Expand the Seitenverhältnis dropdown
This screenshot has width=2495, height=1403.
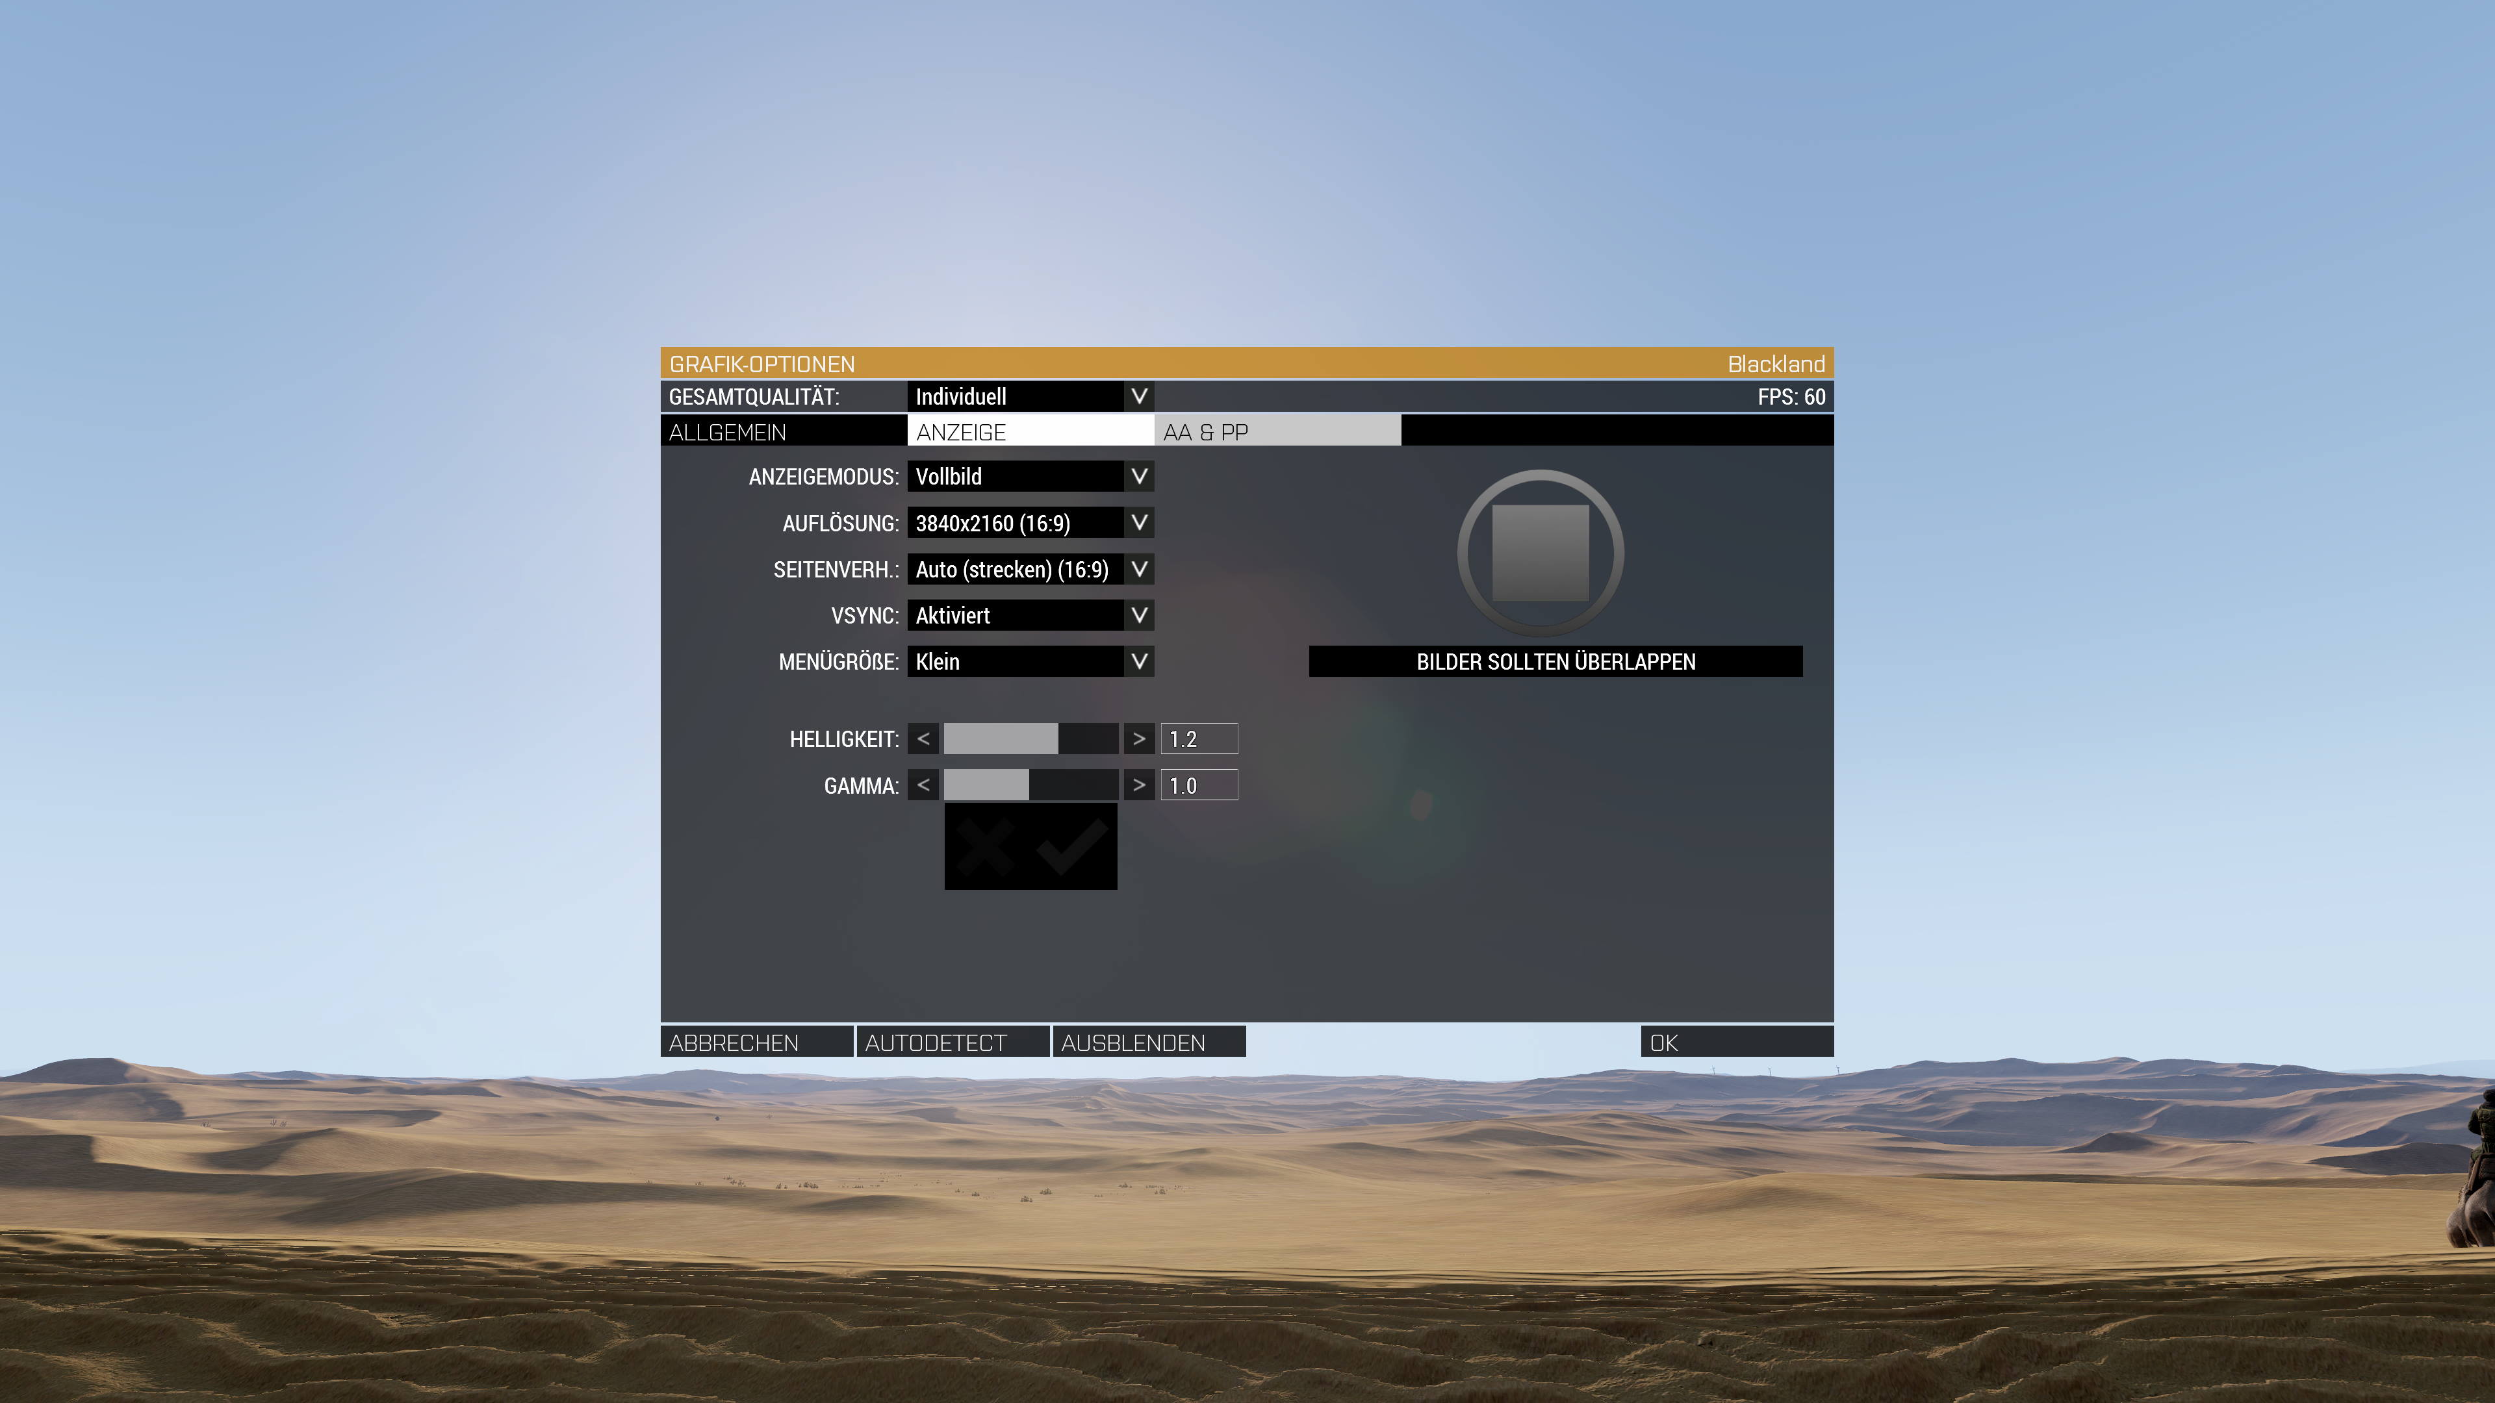(1139, 570)
